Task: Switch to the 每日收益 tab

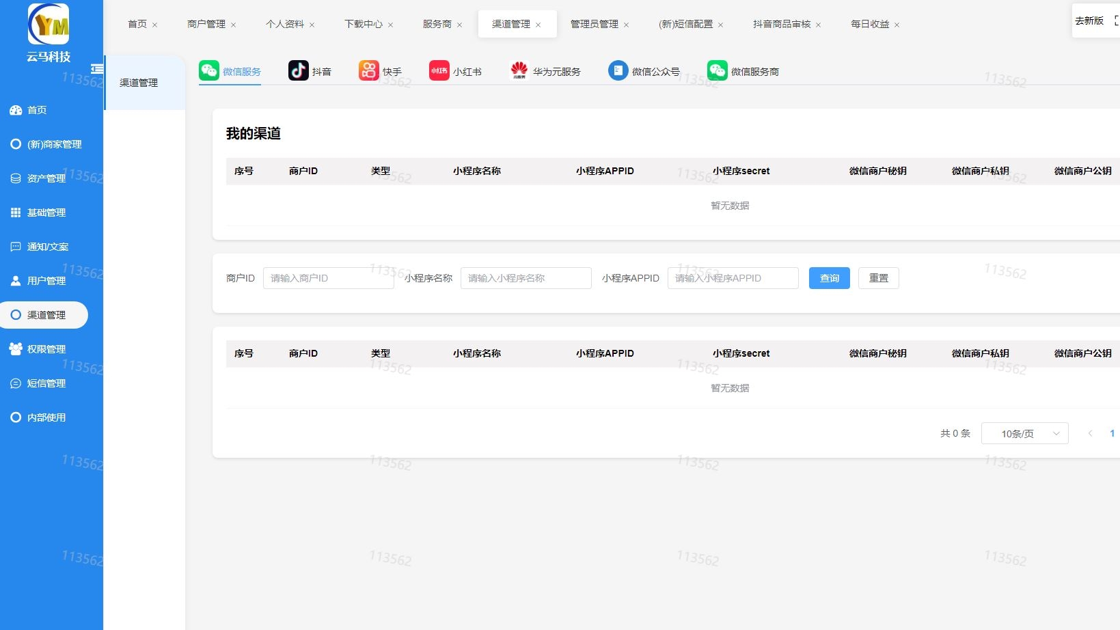Action: click(870, 24)
